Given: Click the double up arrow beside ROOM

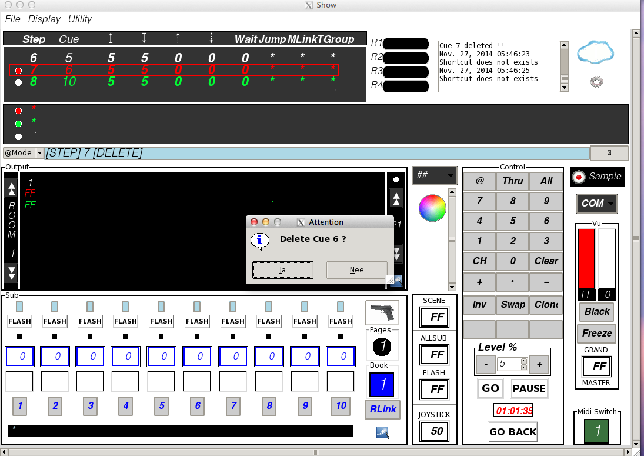Looking at the screenshot, I should pos(11,189).
